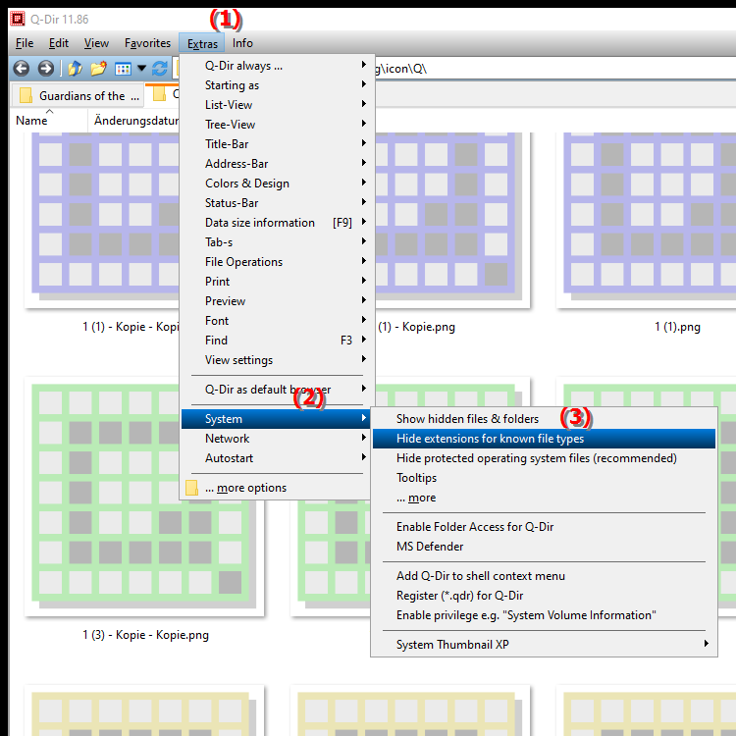Toggle Hide extensions for known file types
The height and width of the screenshot is (736, 736).
544,439
